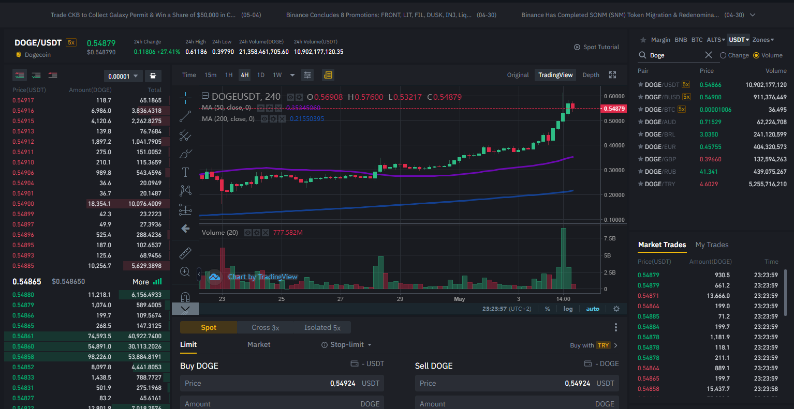Viewport: 794px width, 409px height.
Task: Toggle percent scale on chart
Action: (548, 309)
